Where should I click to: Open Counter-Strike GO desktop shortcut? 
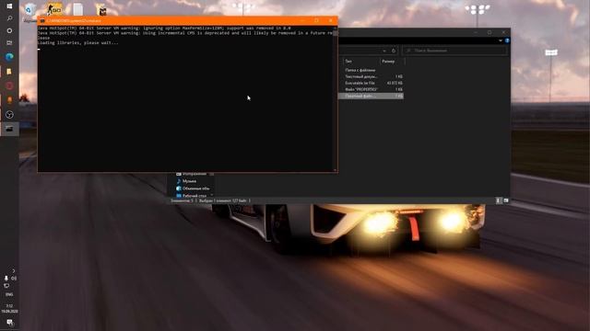tap(54, 9)
